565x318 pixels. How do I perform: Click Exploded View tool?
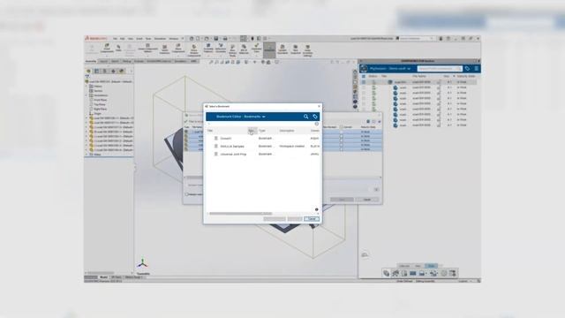click(x=257, y=49)
